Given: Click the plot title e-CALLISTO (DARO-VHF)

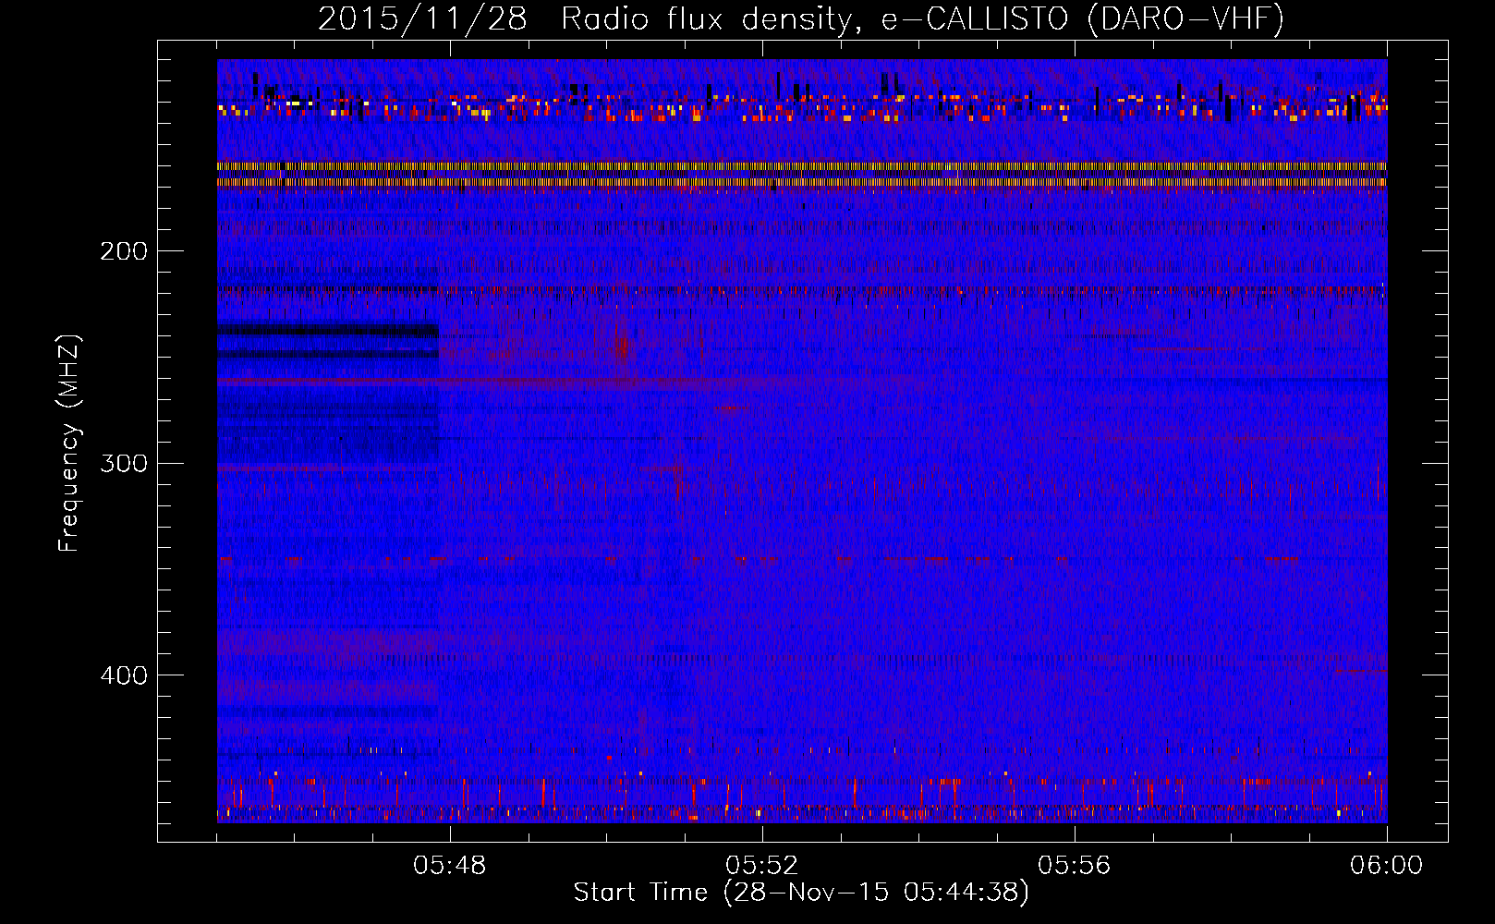Looking at the screenshot, I should click(1082, 19).
